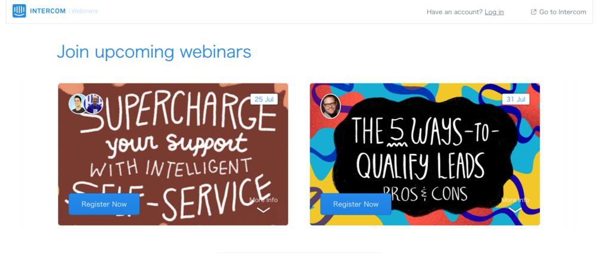The image size is (611, 266).
Task: Register Now for the Supercharge support webinar
Action: pyautogui.click(x=104, y=204)
